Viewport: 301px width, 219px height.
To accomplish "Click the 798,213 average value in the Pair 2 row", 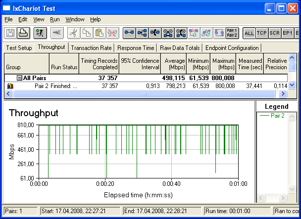I will (176, 86).
